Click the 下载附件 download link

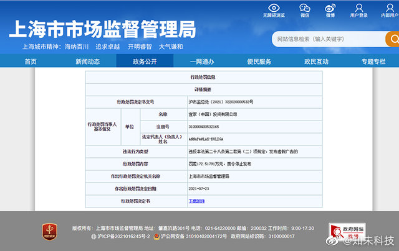196,201
